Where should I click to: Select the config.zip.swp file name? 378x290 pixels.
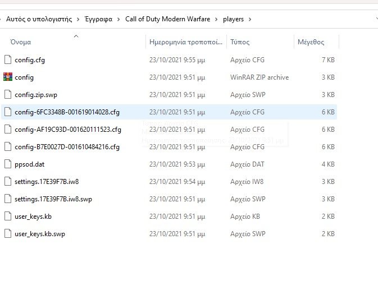tap(36, 95)
